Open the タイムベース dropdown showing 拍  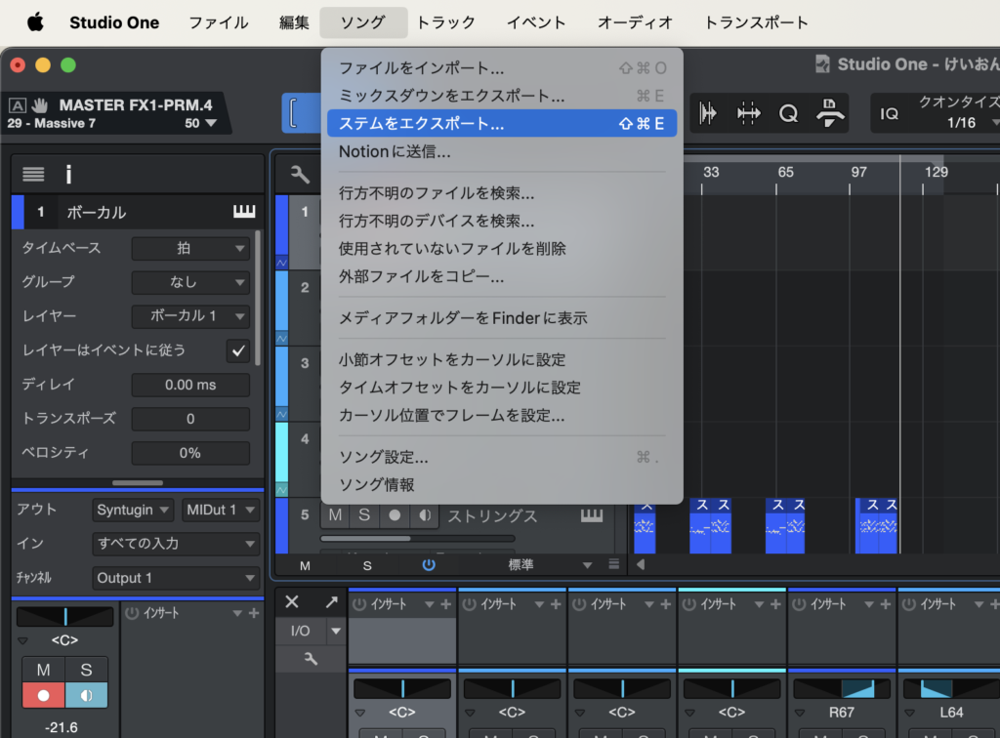pyautogui.click(x=190, y=248)
